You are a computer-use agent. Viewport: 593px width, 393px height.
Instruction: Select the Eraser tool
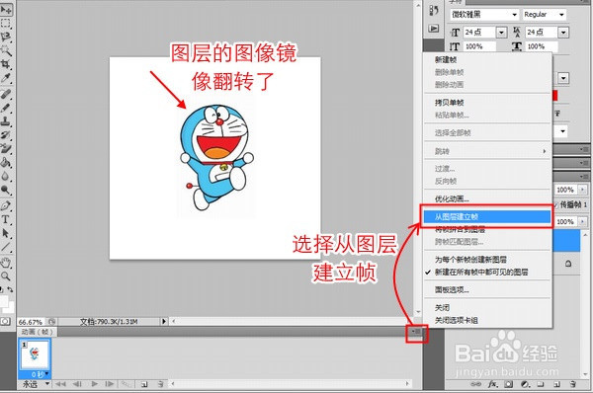click(6, 149)
